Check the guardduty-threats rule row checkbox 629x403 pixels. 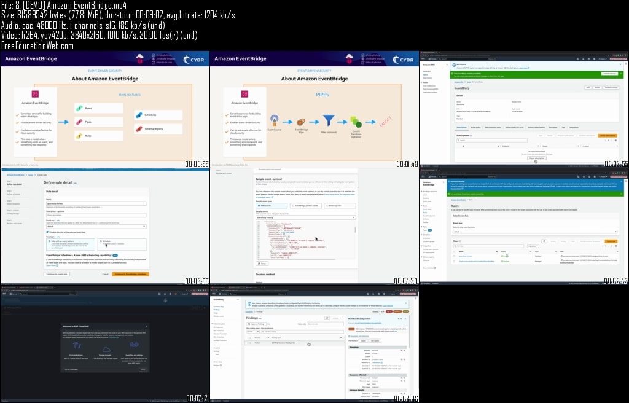pyautogui.click(x=454, y=256)
